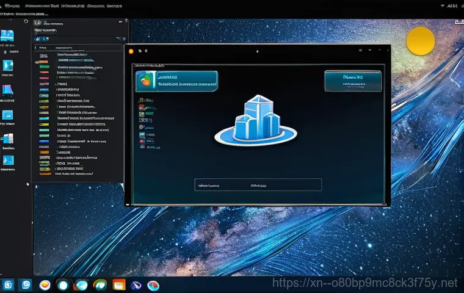Launch the orange circular app on the taskbar
Viewport: 464px width, 293px height.
click(45, 284)
